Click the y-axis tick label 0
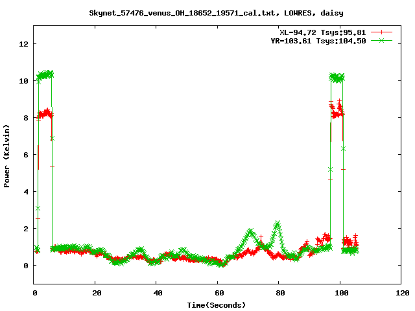This screenshot has height=311, width=415. pos(26,266)
